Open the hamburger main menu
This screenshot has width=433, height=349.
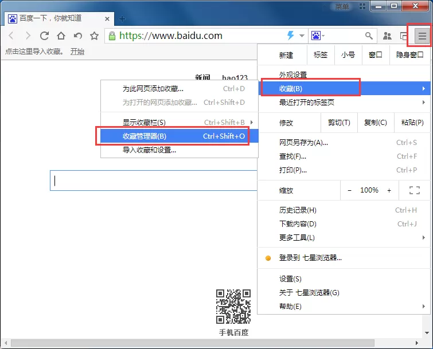422,36
